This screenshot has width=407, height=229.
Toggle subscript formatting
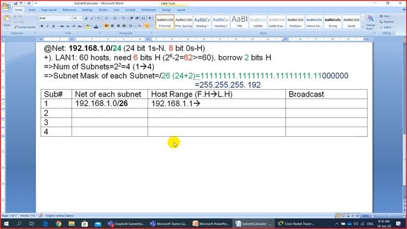pos(68,26)
